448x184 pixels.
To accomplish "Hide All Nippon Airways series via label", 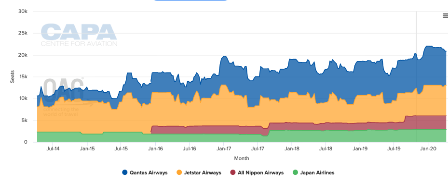I will click(x=260, y=172).
